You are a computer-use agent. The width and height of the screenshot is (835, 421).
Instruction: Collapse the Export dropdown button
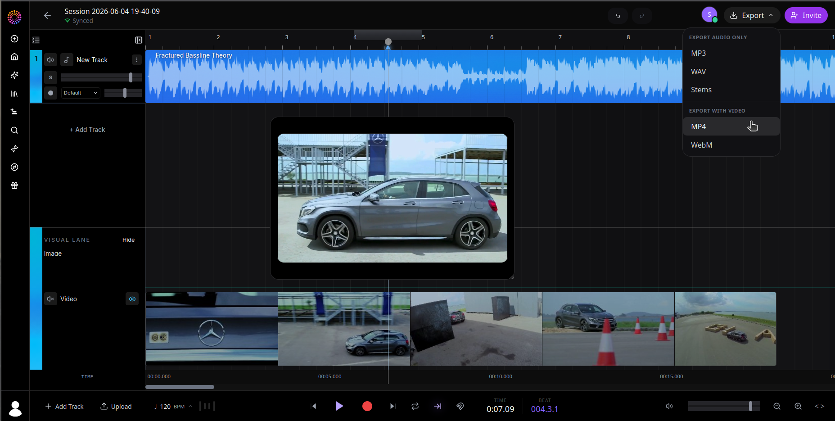click(752, 15)
